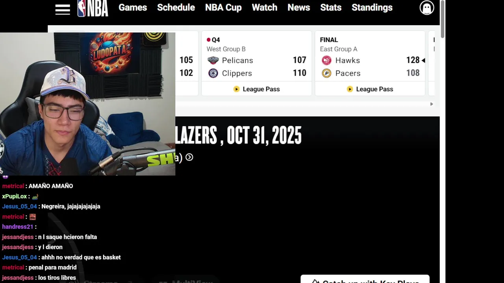Click chat message los tiros libres
This screenshot has width=504, height=283.
coord(57,277)
